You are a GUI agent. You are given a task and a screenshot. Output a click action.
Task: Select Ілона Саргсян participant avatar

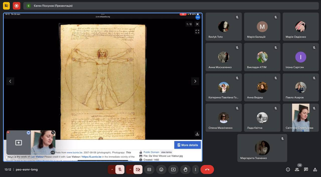pyautogui.click(x=301, y=57)
